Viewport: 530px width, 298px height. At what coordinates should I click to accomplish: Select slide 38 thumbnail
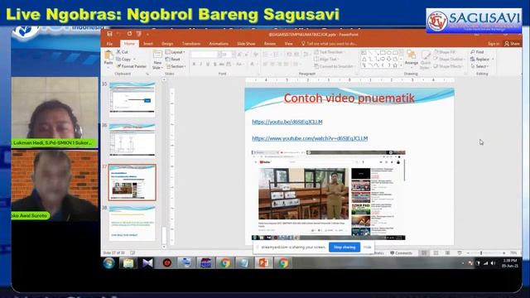tap(132, 223)
